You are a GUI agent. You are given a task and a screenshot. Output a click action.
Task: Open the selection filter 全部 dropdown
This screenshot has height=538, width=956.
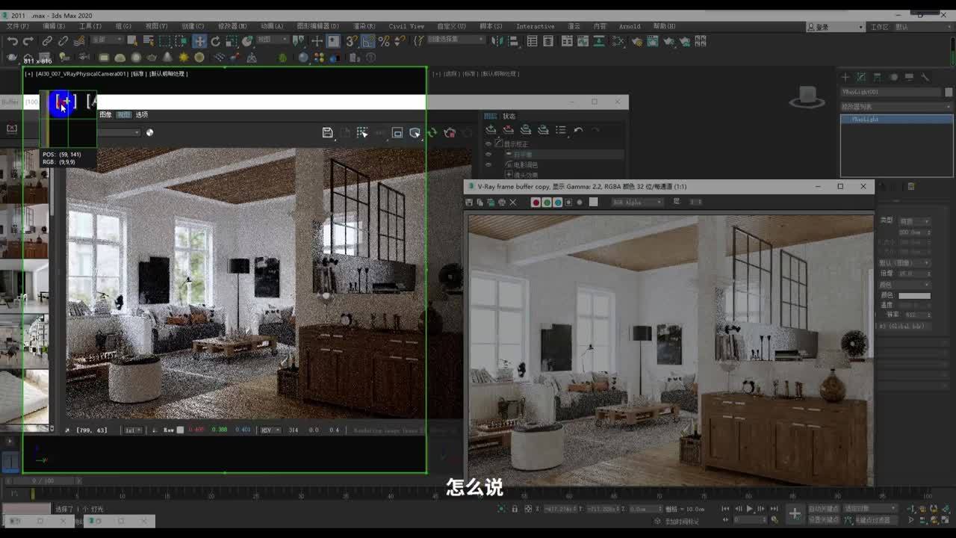[x=109, y=40]
